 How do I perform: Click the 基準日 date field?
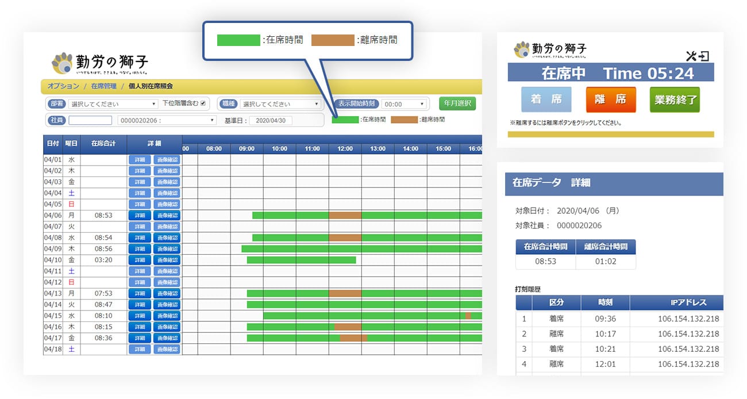tap(271, 121)
